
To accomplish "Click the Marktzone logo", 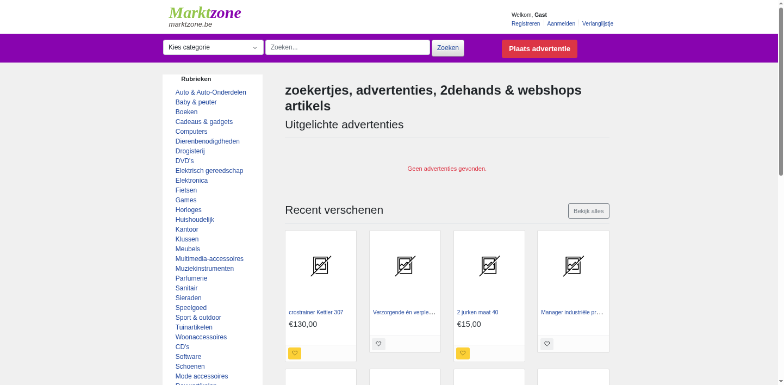I will [205, 13].
